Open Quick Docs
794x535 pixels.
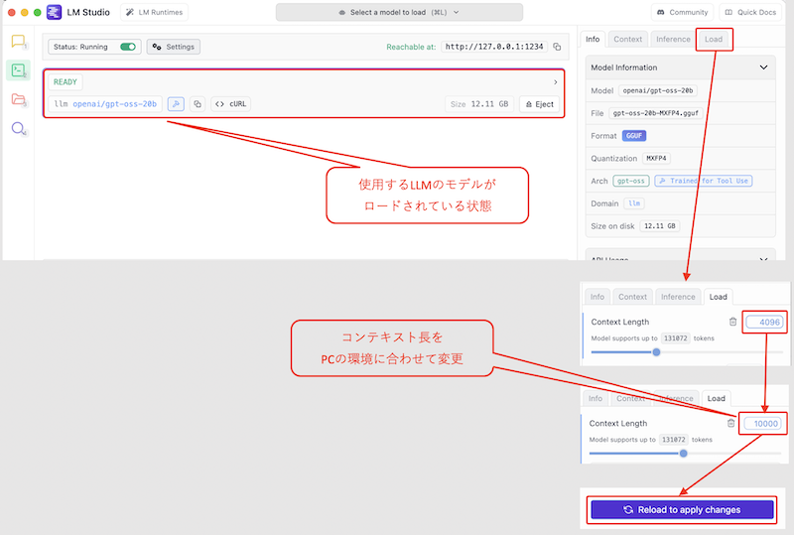[x=750, y=12]
